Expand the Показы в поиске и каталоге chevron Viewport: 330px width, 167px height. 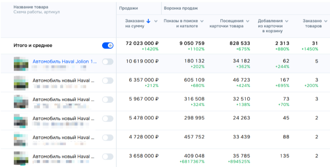point(202,21)
